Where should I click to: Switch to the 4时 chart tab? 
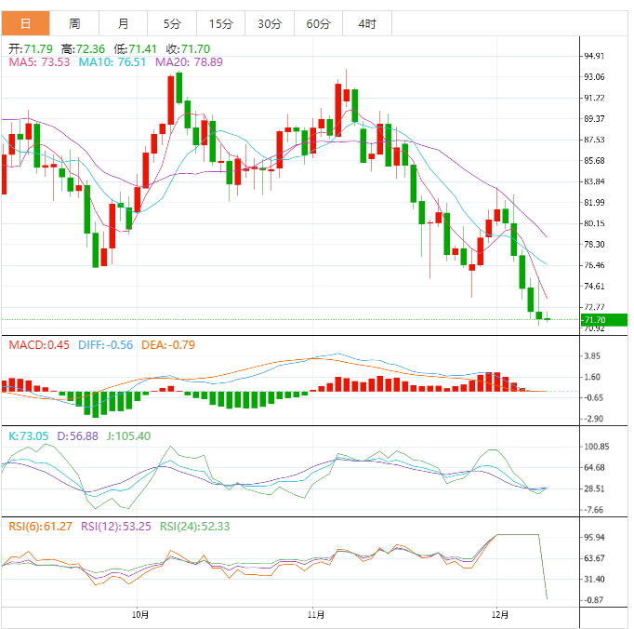click(x=366, y=22)
